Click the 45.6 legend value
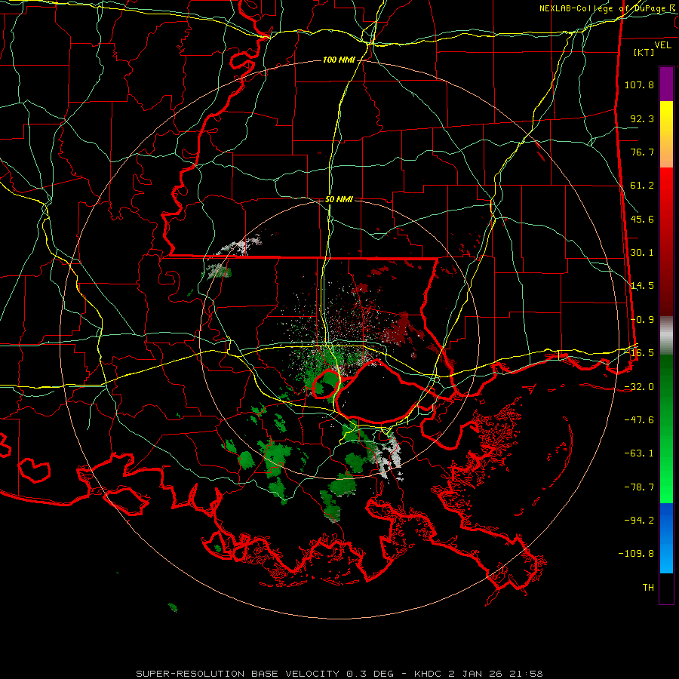679x679 pixels. click(642, 219)
